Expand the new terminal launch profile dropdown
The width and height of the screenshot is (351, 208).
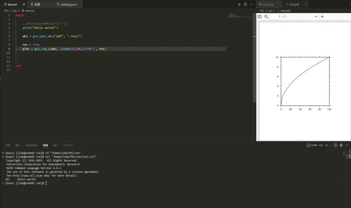pos(330,145)
